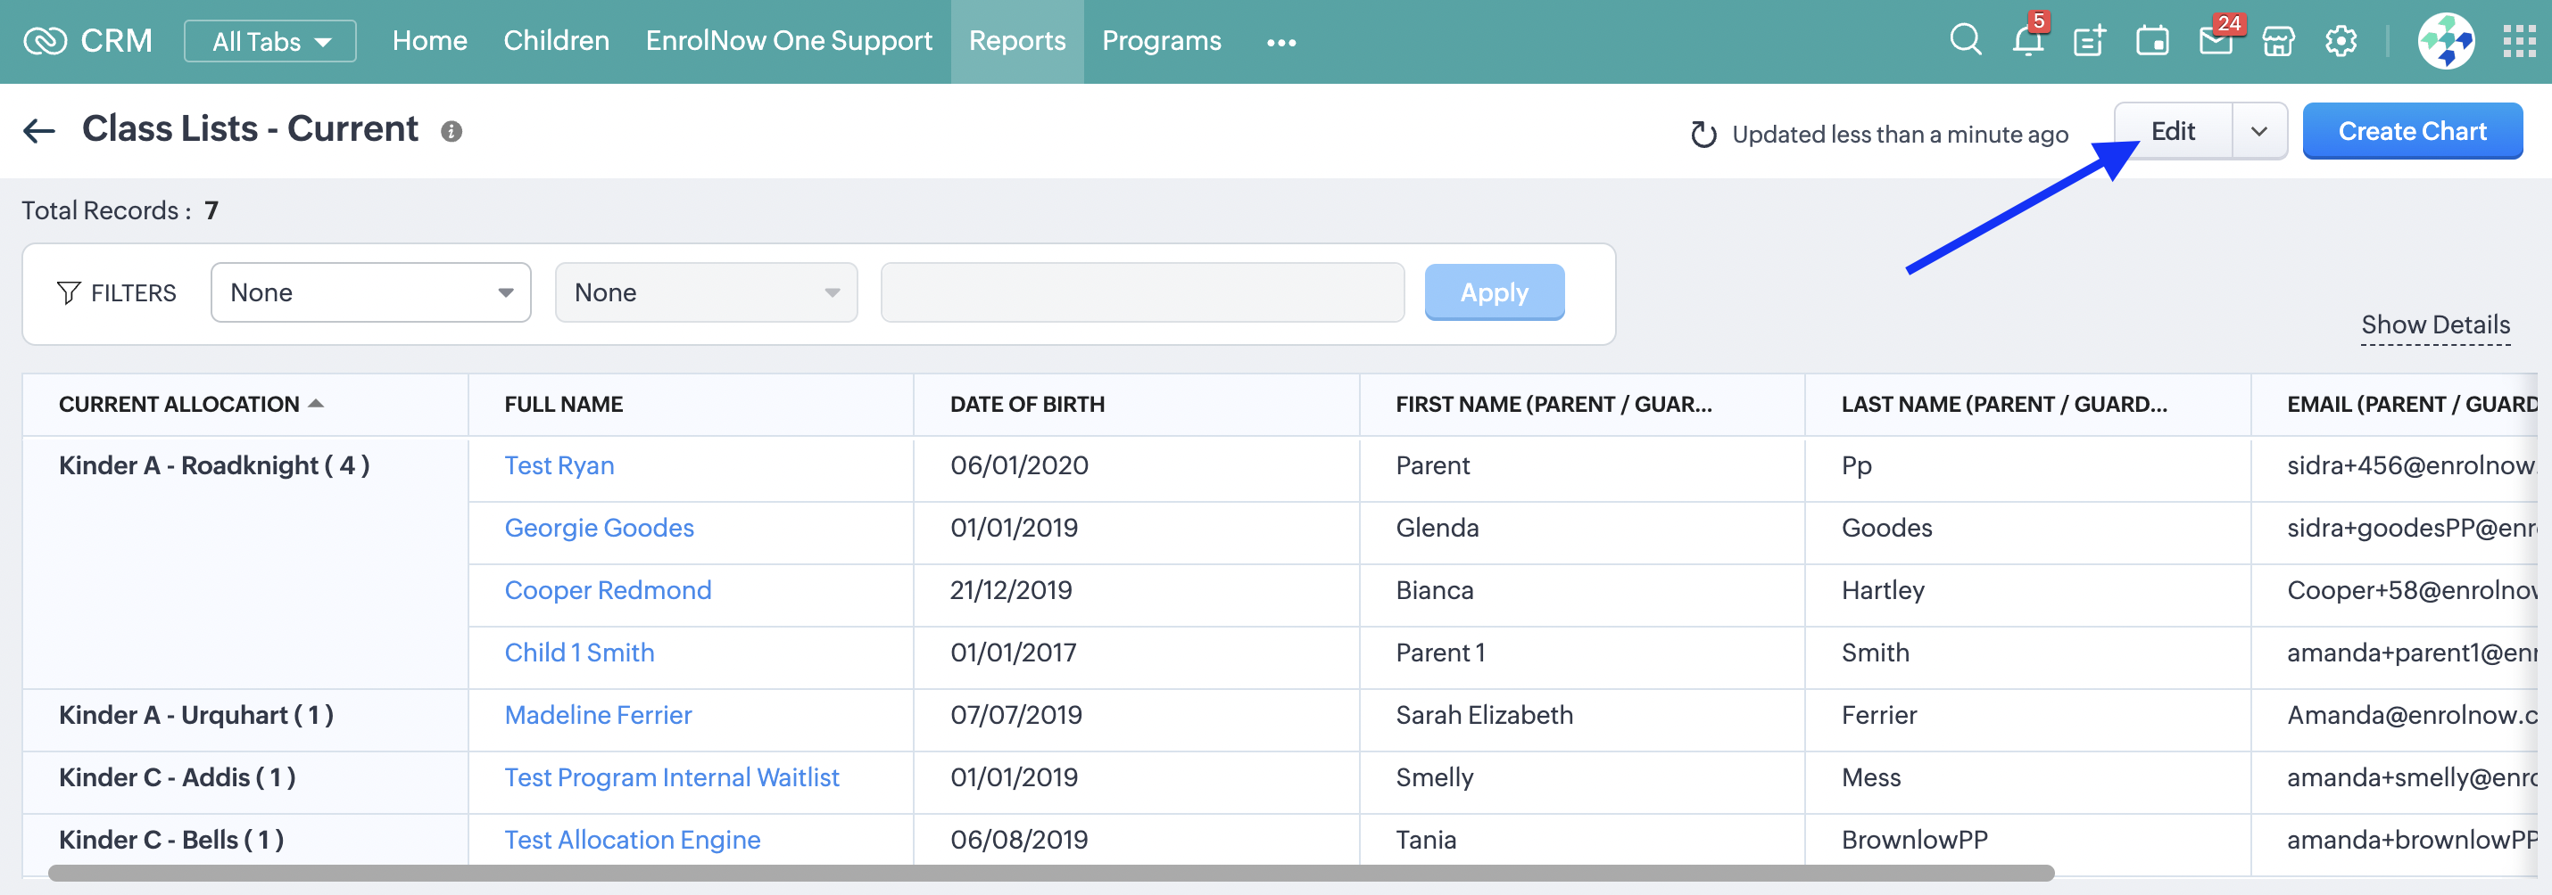Open the marketplace store icon

coord(2277,41)
